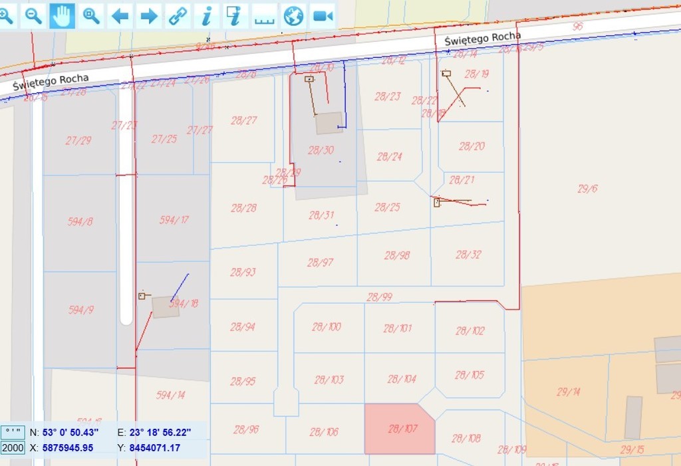Click the chain link icon

[x=178, y=15]
